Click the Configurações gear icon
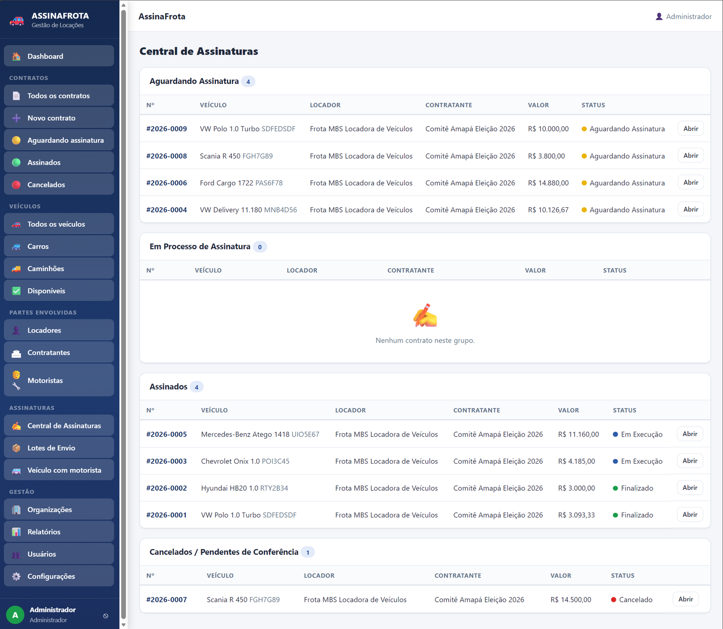The width and height of the screenshot is (723, 629). (16, 576)
